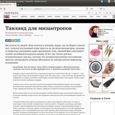Open the round digital thermometer ad
The width and height of the screenshot is (115, 115).
[x=96, y=67]
